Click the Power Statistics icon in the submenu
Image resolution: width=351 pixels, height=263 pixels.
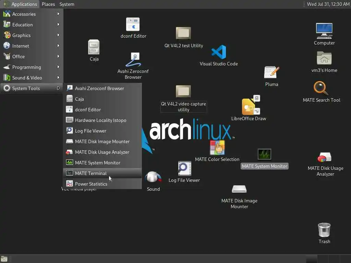69,184
